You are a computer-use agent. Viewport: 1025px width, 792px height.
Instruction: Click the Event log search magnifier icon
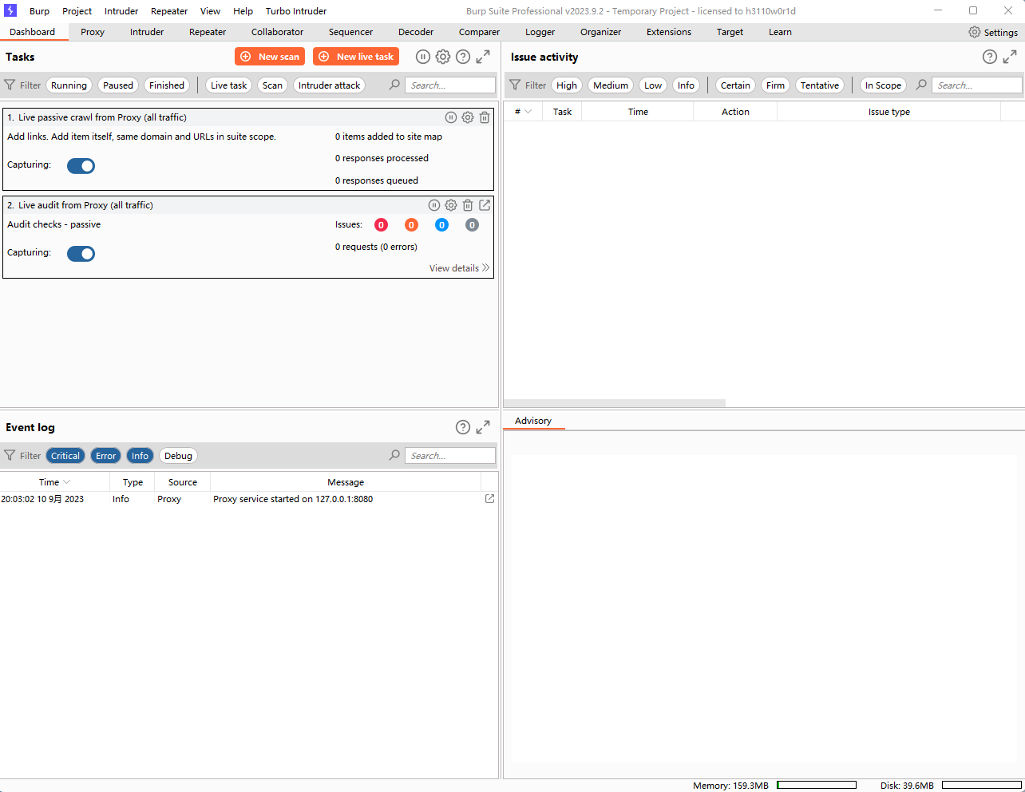(394, 455)
